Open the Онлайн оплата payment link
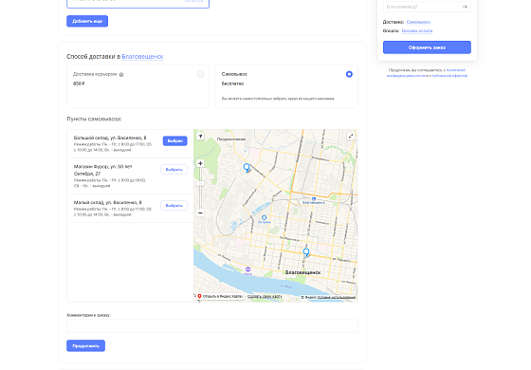 coord(417,30)
